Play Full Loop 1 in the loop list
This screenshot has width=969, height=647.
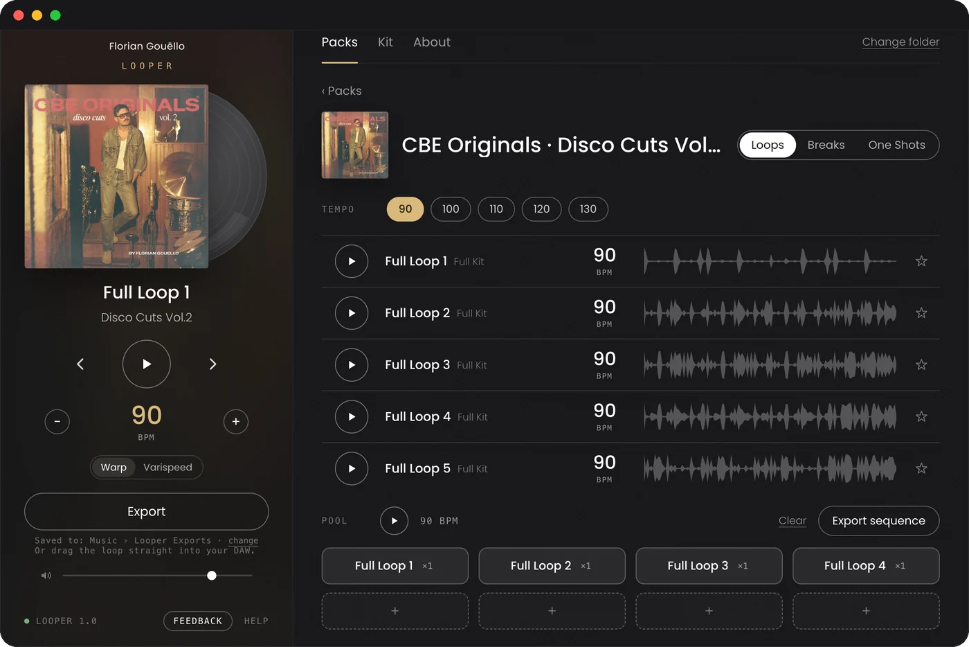pos(352,261)
